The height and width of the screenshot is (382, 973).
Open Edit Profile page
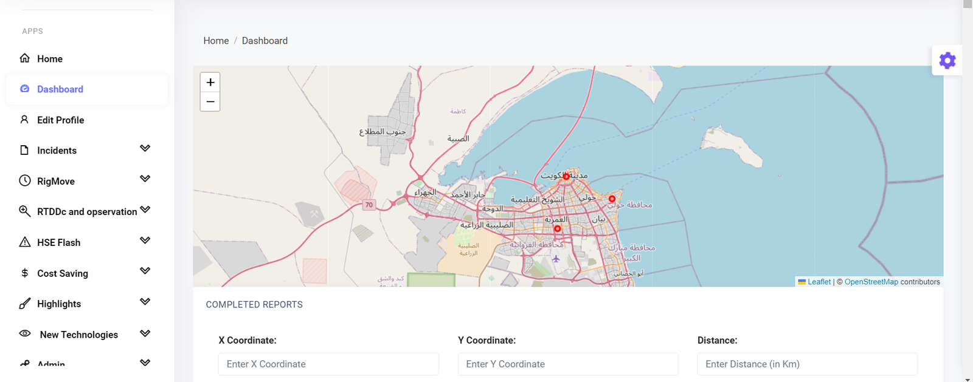(x=87, y=120)
